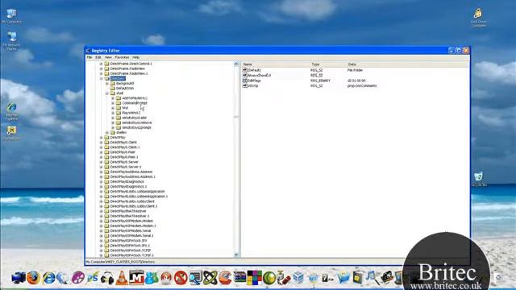Open the lock computer desktop shortcut
The height and width of the screenshot is (290, 516).
(x=478, y=18)
